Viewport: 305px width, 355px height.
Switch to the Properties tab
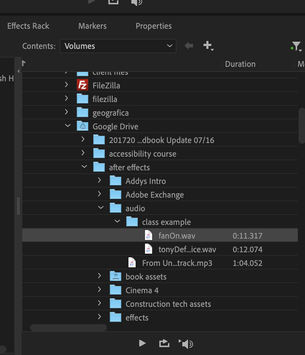[153, 26]
